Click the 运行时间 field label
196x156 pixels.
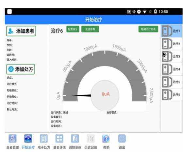point(56,121)
